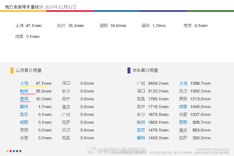Select 昆明 in the 11月累计雨量 list
This screenshot has height=156, width=234.
click(x=24, y=99)
